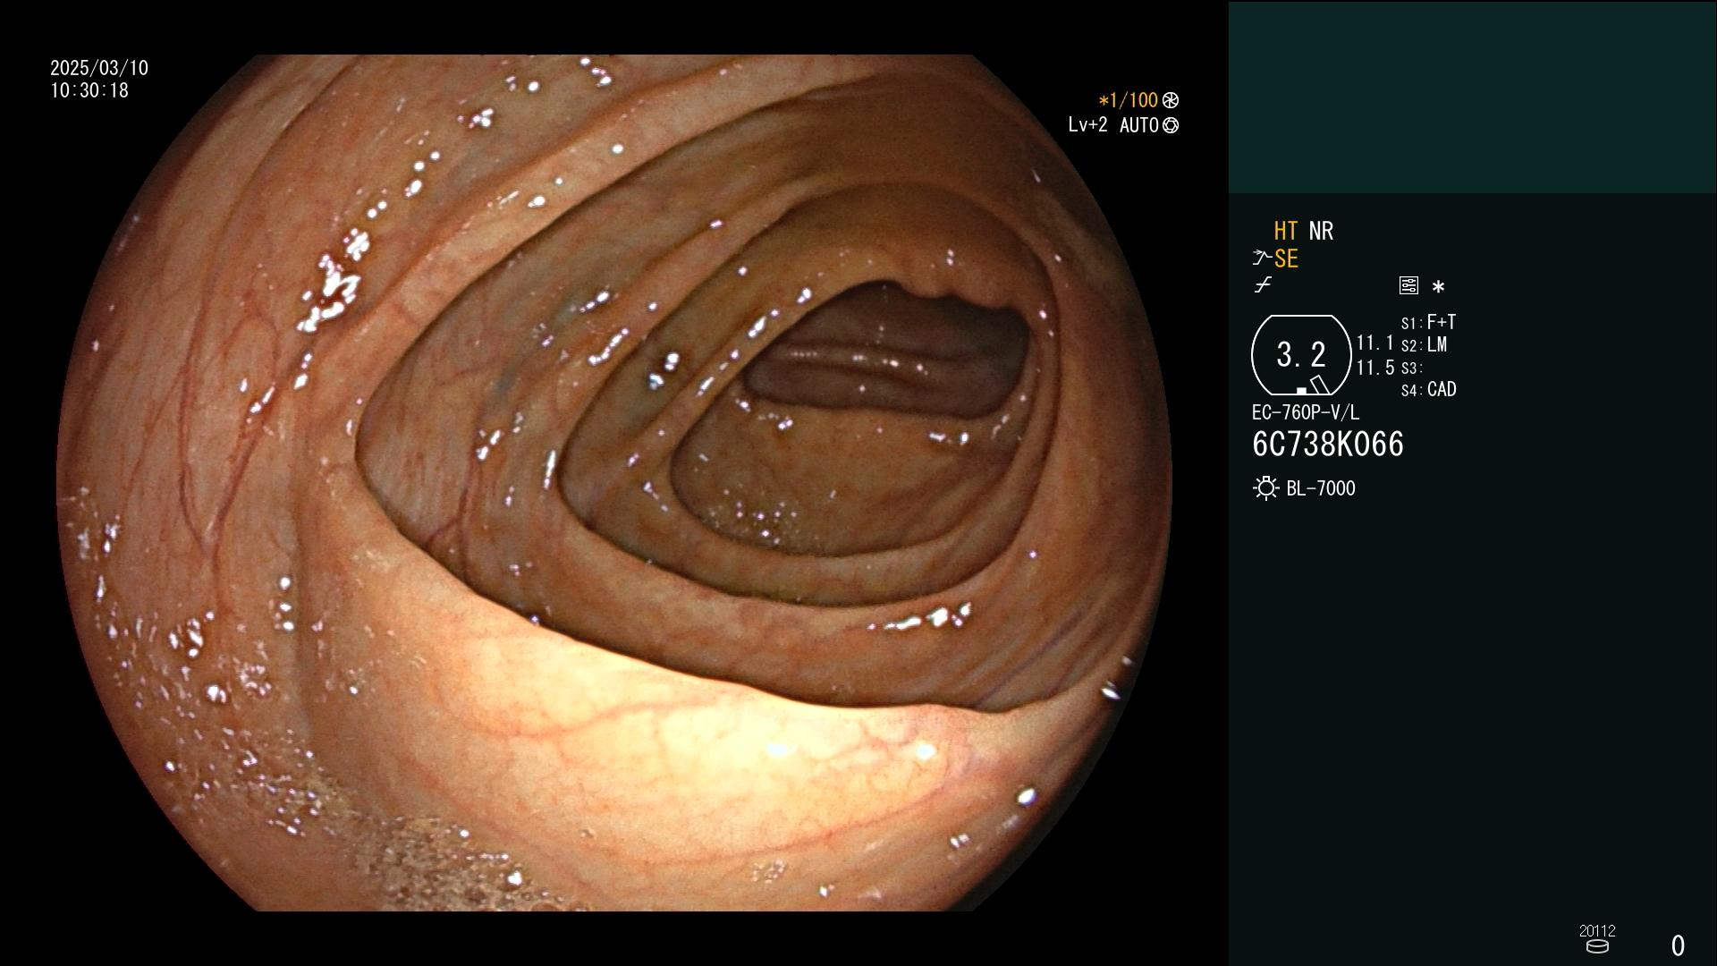Viewport: 1717px width, 966px height.
Task: Click the AUTO exposure label
Action: [x=1138, y=125]
